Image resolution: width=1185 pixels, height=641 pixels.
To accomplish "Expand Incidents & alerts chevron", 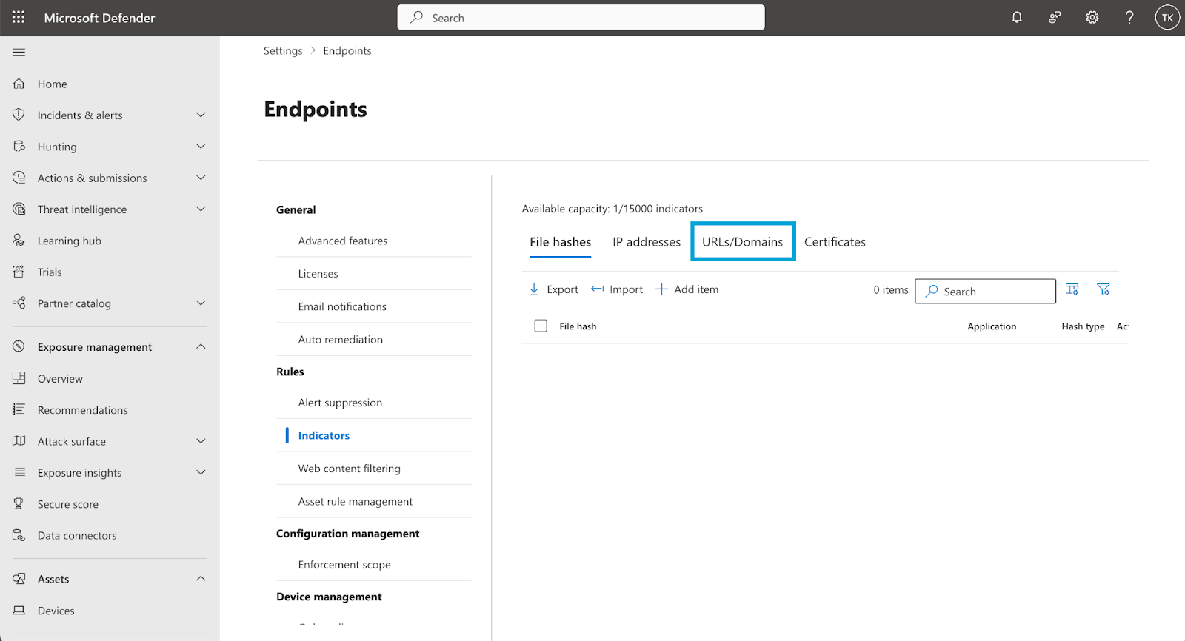I will (x=201, y=115).
